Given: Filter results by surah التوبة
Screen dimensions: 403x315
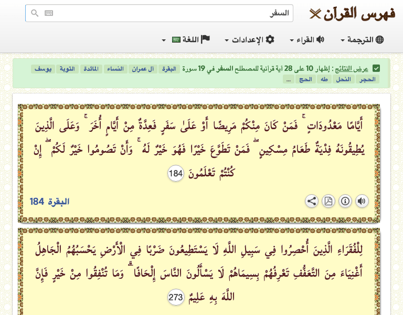Looking at the screenshot, I should click(68, 69).
